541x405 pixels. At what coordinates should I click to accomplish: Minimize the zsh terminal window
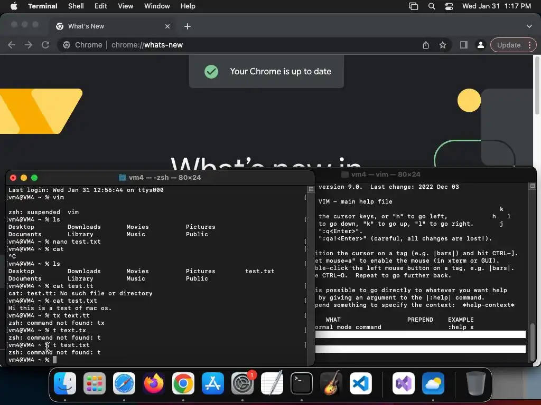[x=24, y=178]
